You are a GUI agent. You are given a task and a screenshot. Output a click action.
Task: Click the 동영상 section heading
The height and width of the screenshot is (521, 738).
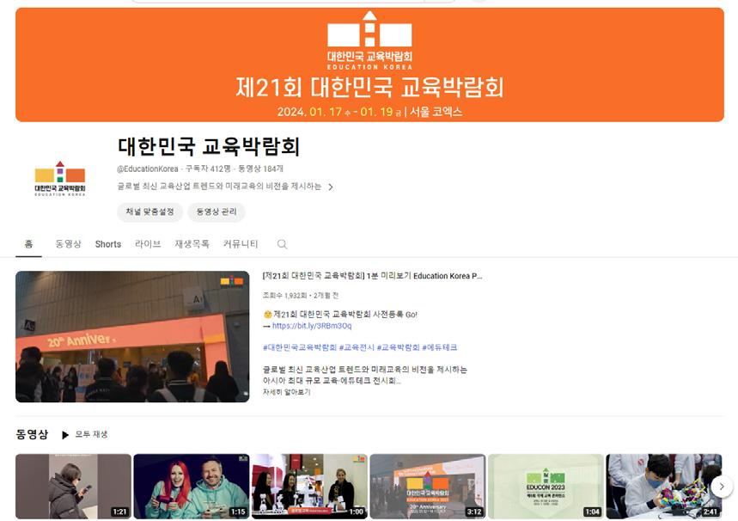(32, 434)
